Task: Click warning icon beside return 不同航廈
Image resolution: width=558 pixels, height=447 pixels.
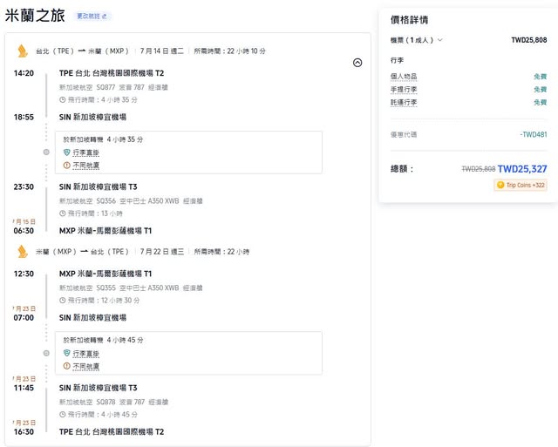Action: (x=67, y=366)
